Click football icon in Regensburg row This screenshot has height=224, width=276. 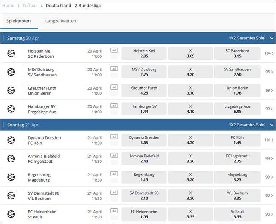(x=11, y=177)
